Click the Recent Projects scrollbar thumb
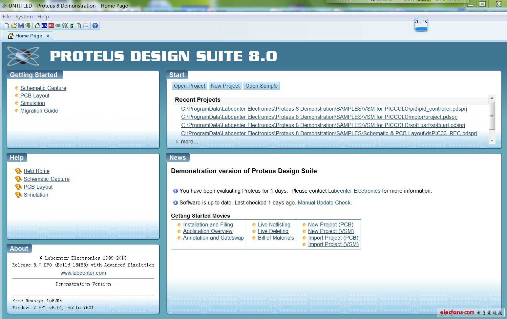This screenshot has width=507, height=319. (x=492, y=116)
